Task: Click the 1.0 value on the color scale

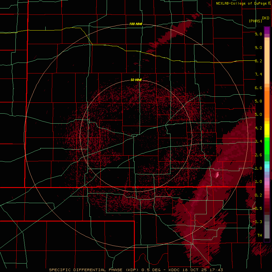Action: [x=258, y=182]
